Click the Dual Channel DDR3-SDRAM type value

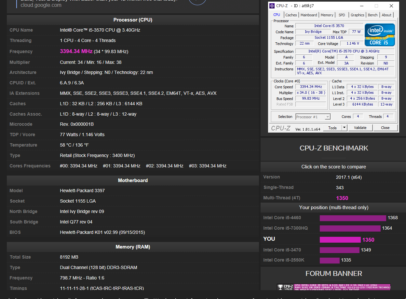(99, 267)
